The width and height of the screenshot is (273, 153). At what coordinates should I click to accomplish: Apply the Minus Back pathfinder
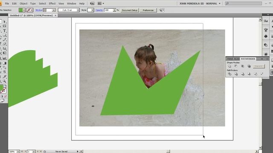(x=262, y=74)
